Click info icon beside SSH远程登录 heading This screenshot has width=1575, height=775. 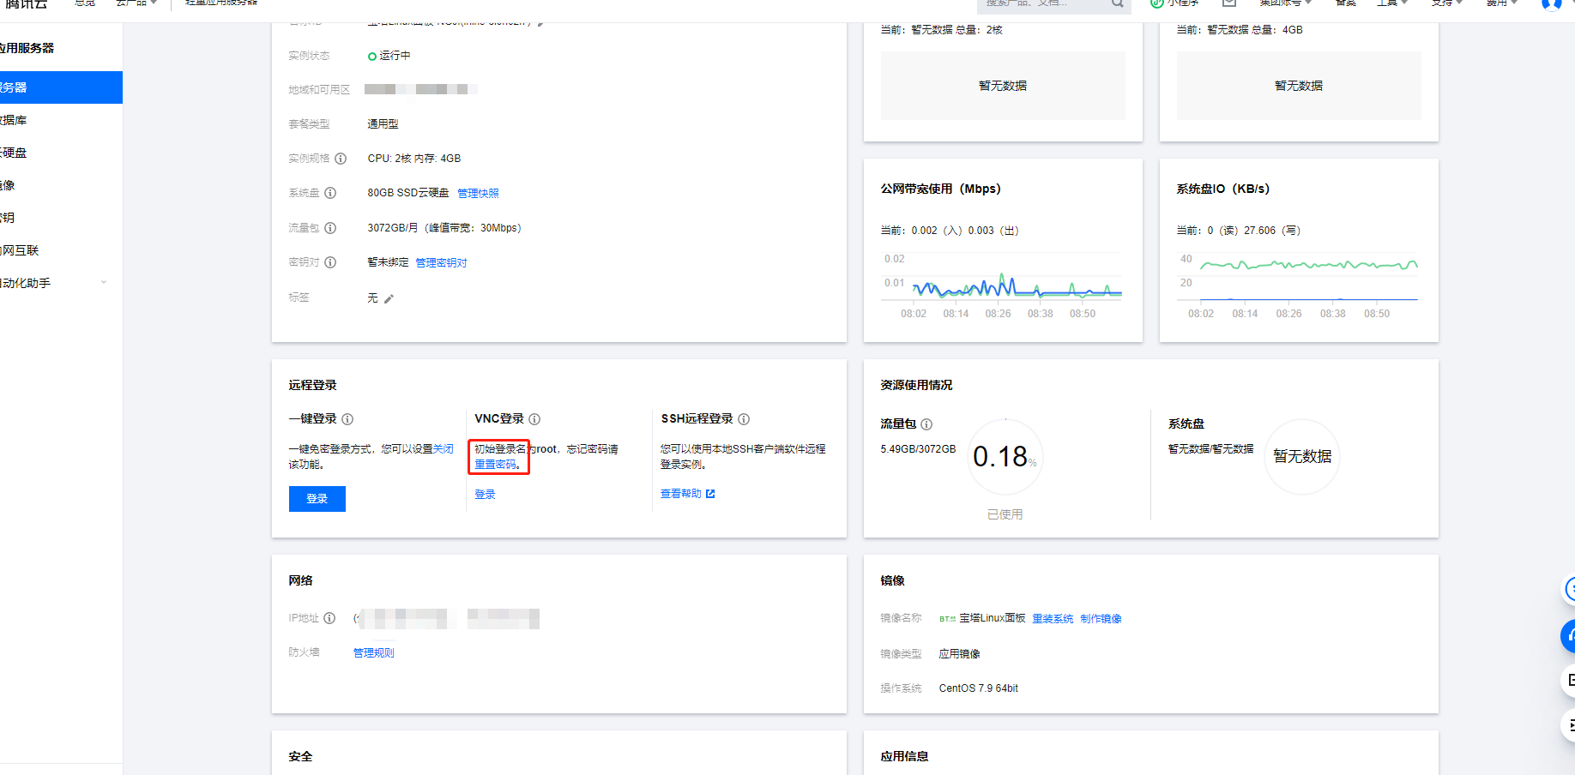point(744,419)
